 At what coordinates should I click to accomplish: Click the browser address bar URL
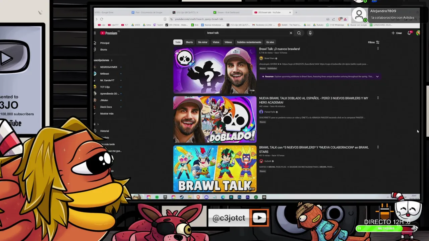[x=199, y=19]
